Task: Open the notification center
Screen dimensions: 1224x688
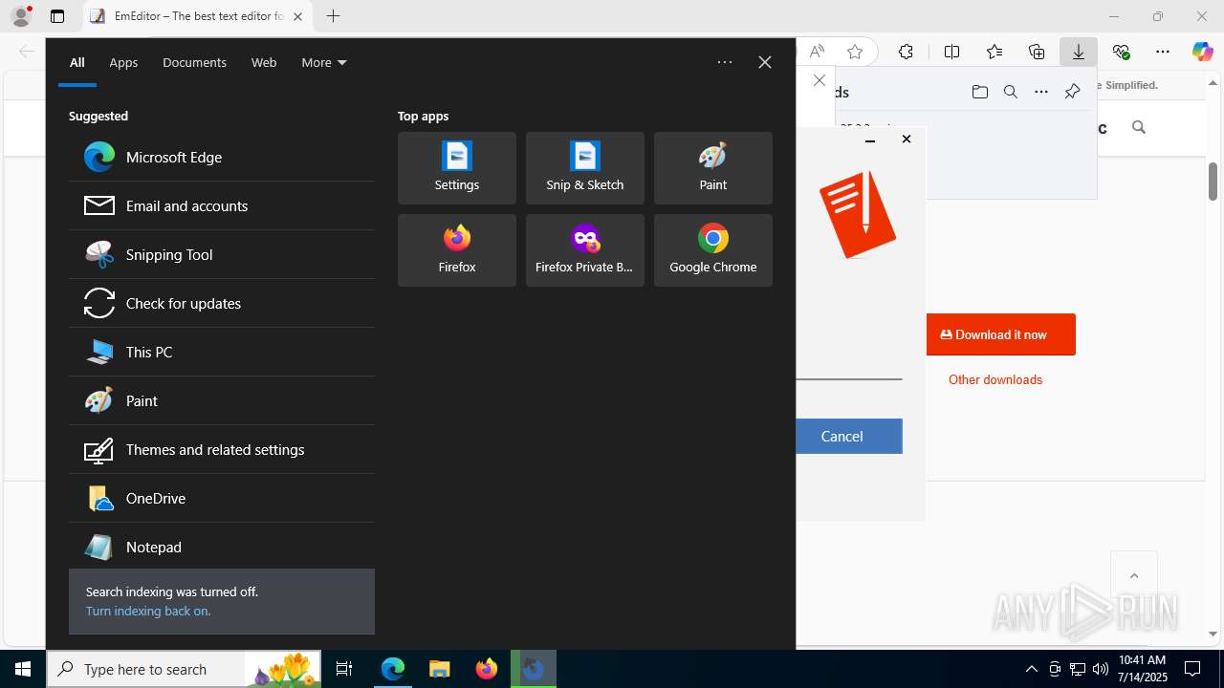Action: point(1192,669)
